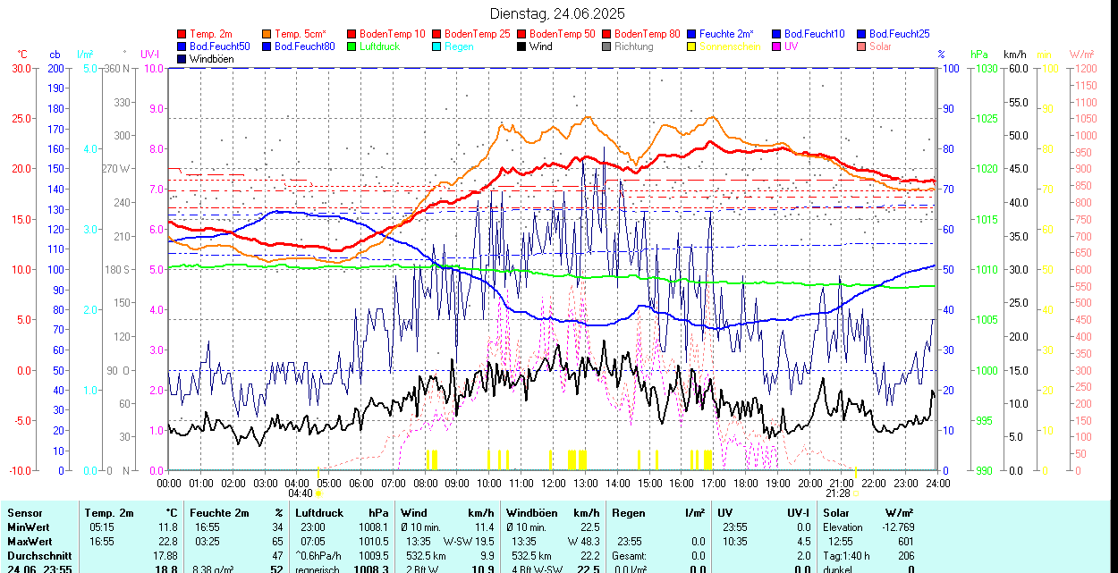
Task: Click the red Temp. 2m legend swatch
Action: (x=182, y=34)
